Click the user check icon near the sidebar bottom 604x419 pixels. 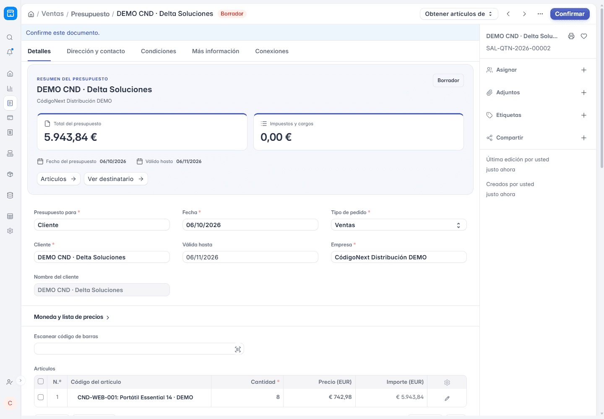click(x=10, y=382)
